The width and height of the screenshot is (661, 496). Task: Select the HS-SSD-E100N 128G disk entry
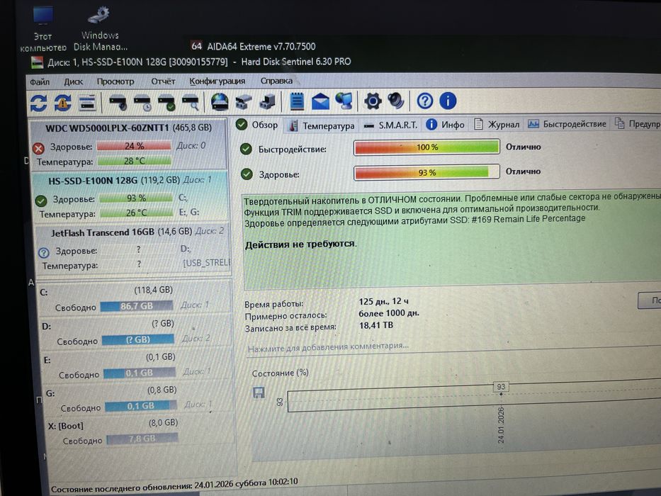[130, 196]
